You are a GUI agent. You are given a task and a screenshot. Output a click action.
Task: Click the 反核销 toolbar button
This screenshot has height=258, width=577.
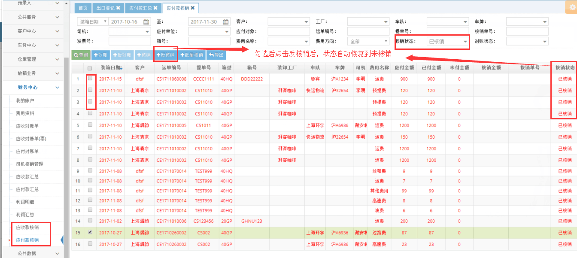[x=165, y=55]
